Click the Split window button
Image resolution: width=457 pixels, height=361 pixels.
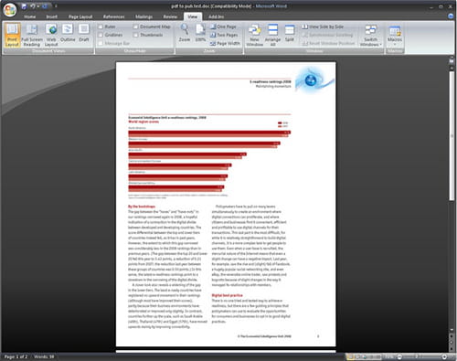290,33
